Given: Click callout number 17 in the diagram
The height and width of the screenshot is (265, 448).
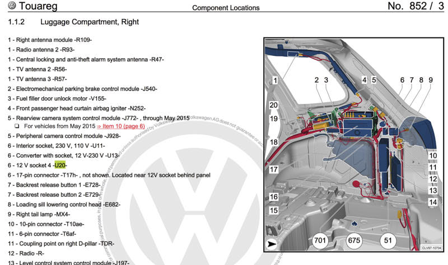Looking at the screenshot, I should point(273,169).
